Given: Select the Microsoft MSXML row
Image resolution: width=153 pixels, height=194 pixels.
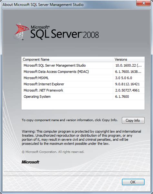Looking at the screenshot, I should click(83, 78).
